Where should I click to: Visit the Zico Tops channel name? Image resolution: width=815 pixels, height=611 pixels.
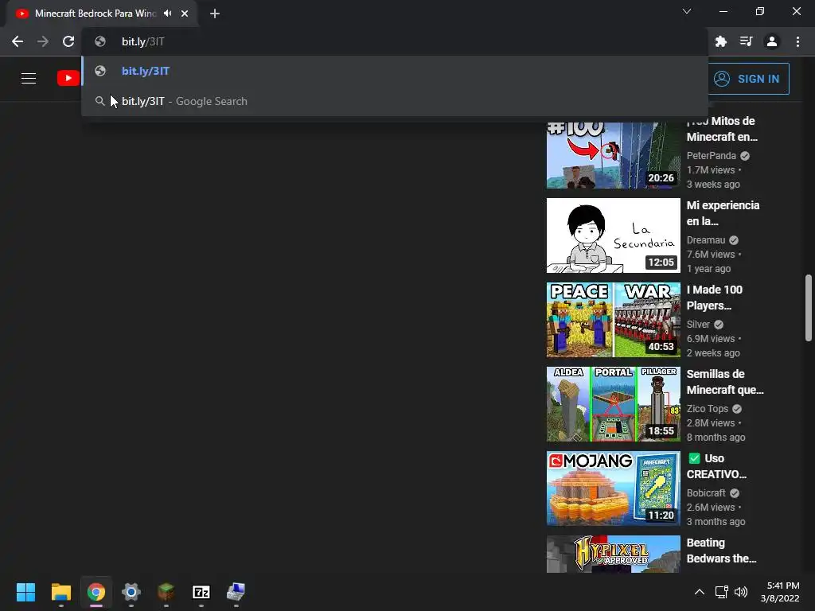tap(708, 409)
